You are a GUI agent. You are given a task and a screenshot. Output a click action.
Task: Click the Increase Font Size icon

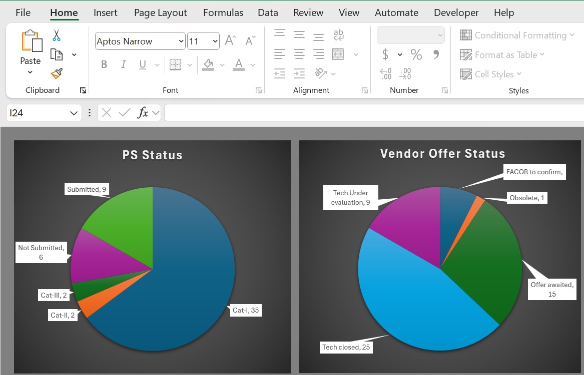230,40
